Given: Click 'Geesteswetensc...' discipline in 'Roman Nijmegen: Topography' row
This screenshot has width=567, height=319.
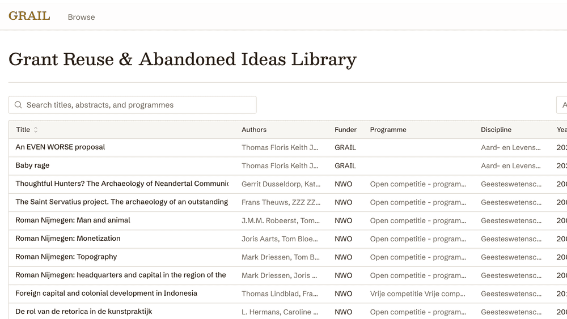Looking at the screenshot, I should (x=511, y=257).
